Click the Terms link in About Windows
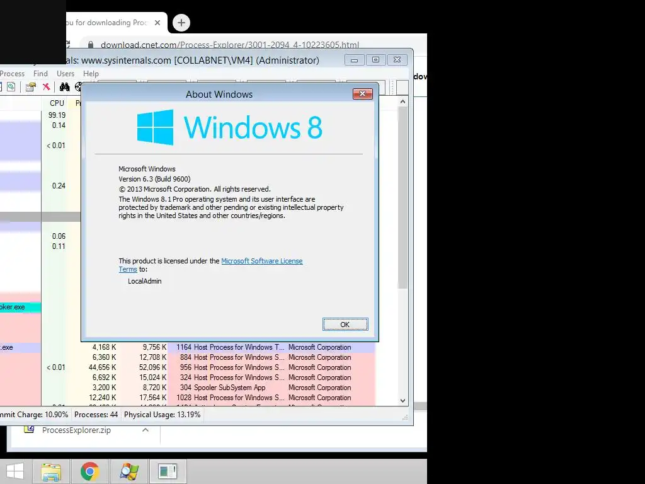 128,269
